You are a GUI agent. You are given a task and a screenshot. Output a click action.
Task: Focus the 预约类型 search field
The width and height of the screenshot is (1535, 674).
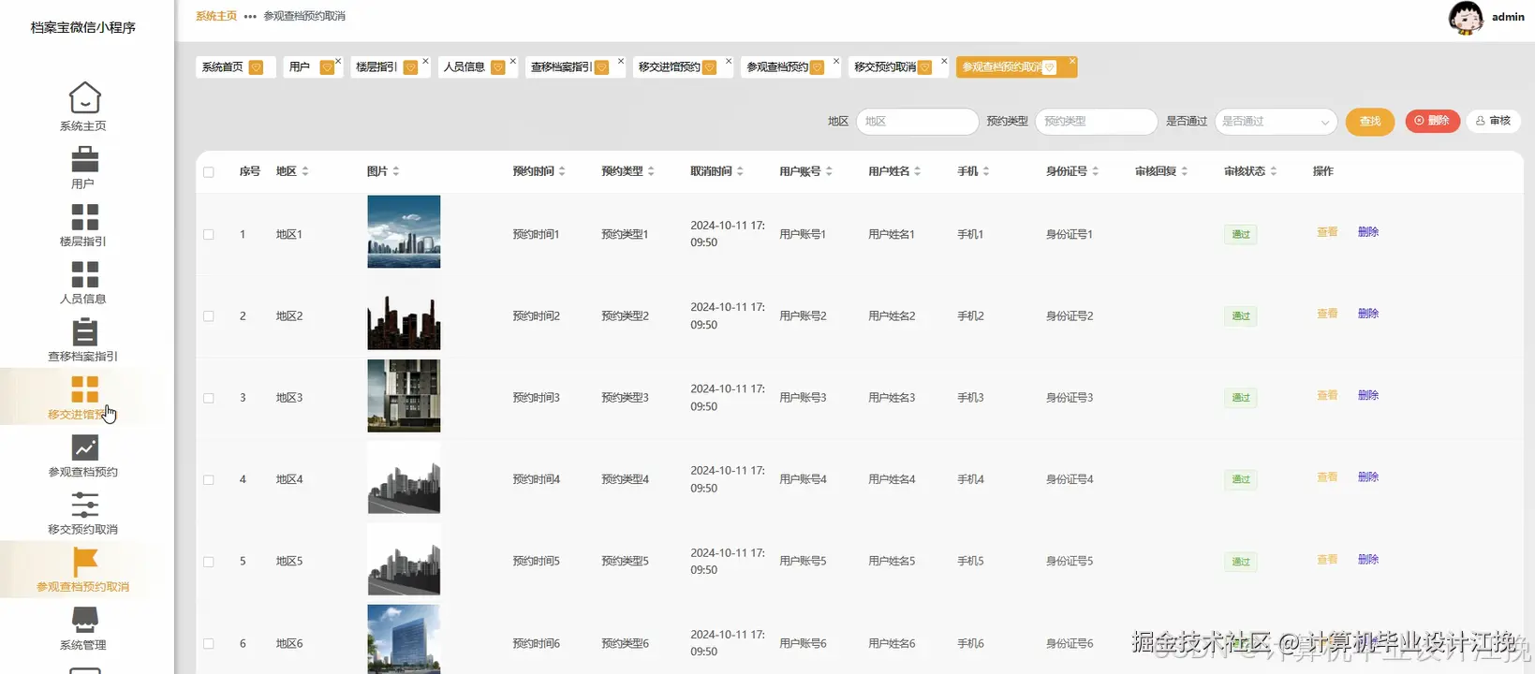tap(1096, 122)
